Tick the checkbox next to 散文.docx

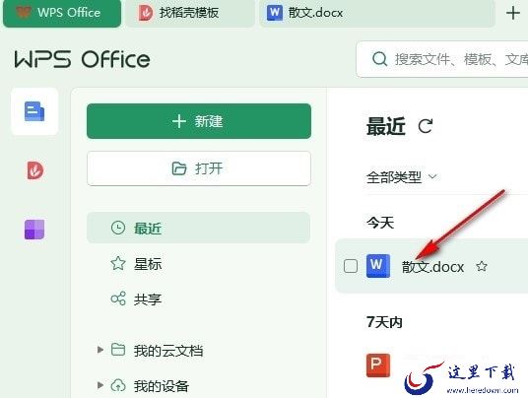pyautogui.click(x=351, y=266)
